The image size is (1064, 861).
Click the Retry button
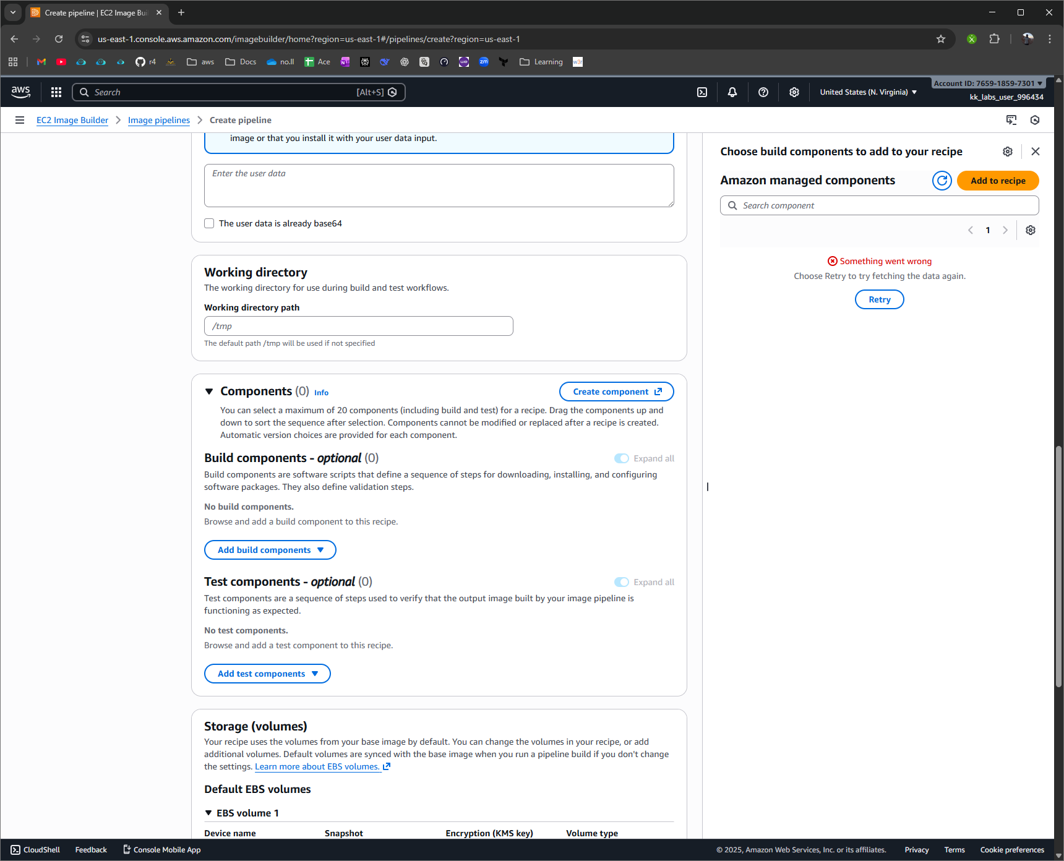880,299
